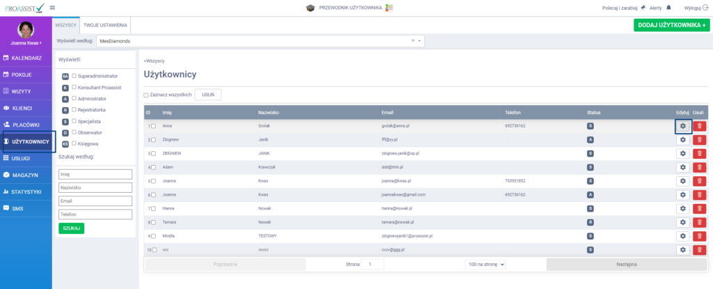This screenshot has width=713, height=289.
Task: Delete Mirella TESTOWY with the trash icon
Action: (699, 236)
